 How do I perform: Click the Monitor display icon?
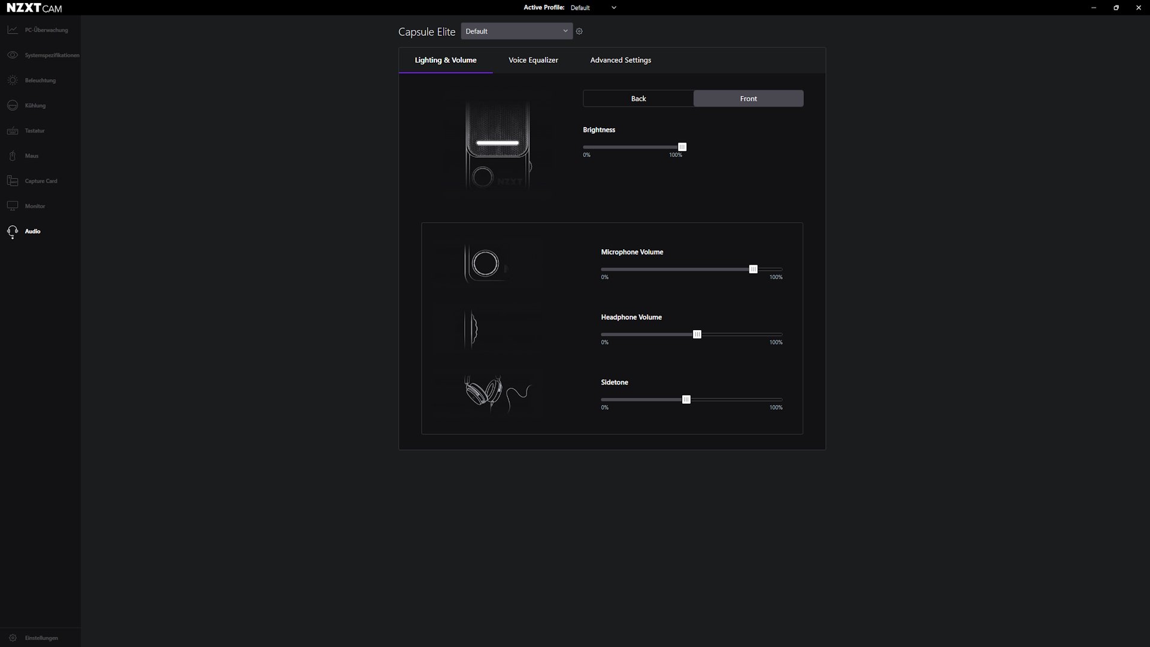click(x=13, y=206)
